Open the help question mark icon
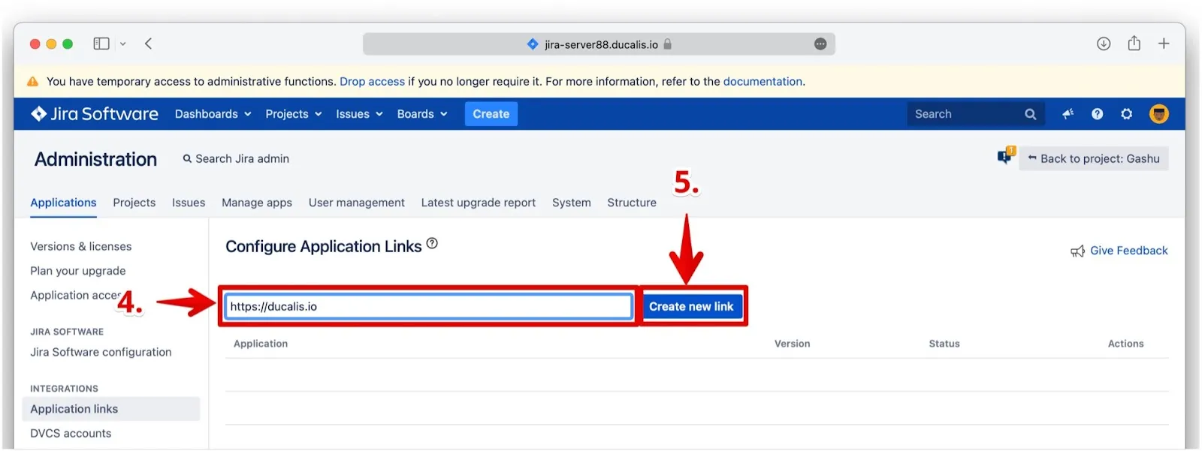Image resolution: width=1202 pixels, height=451 pixels. [x=1097, y=114]
